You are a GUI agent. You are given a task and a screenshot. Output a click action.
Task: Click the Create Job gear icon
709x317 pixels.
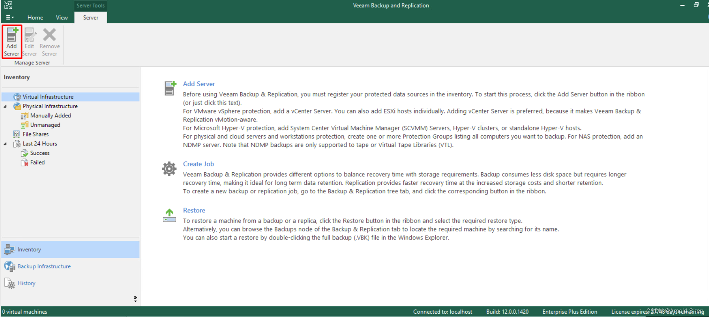(169, 169)
